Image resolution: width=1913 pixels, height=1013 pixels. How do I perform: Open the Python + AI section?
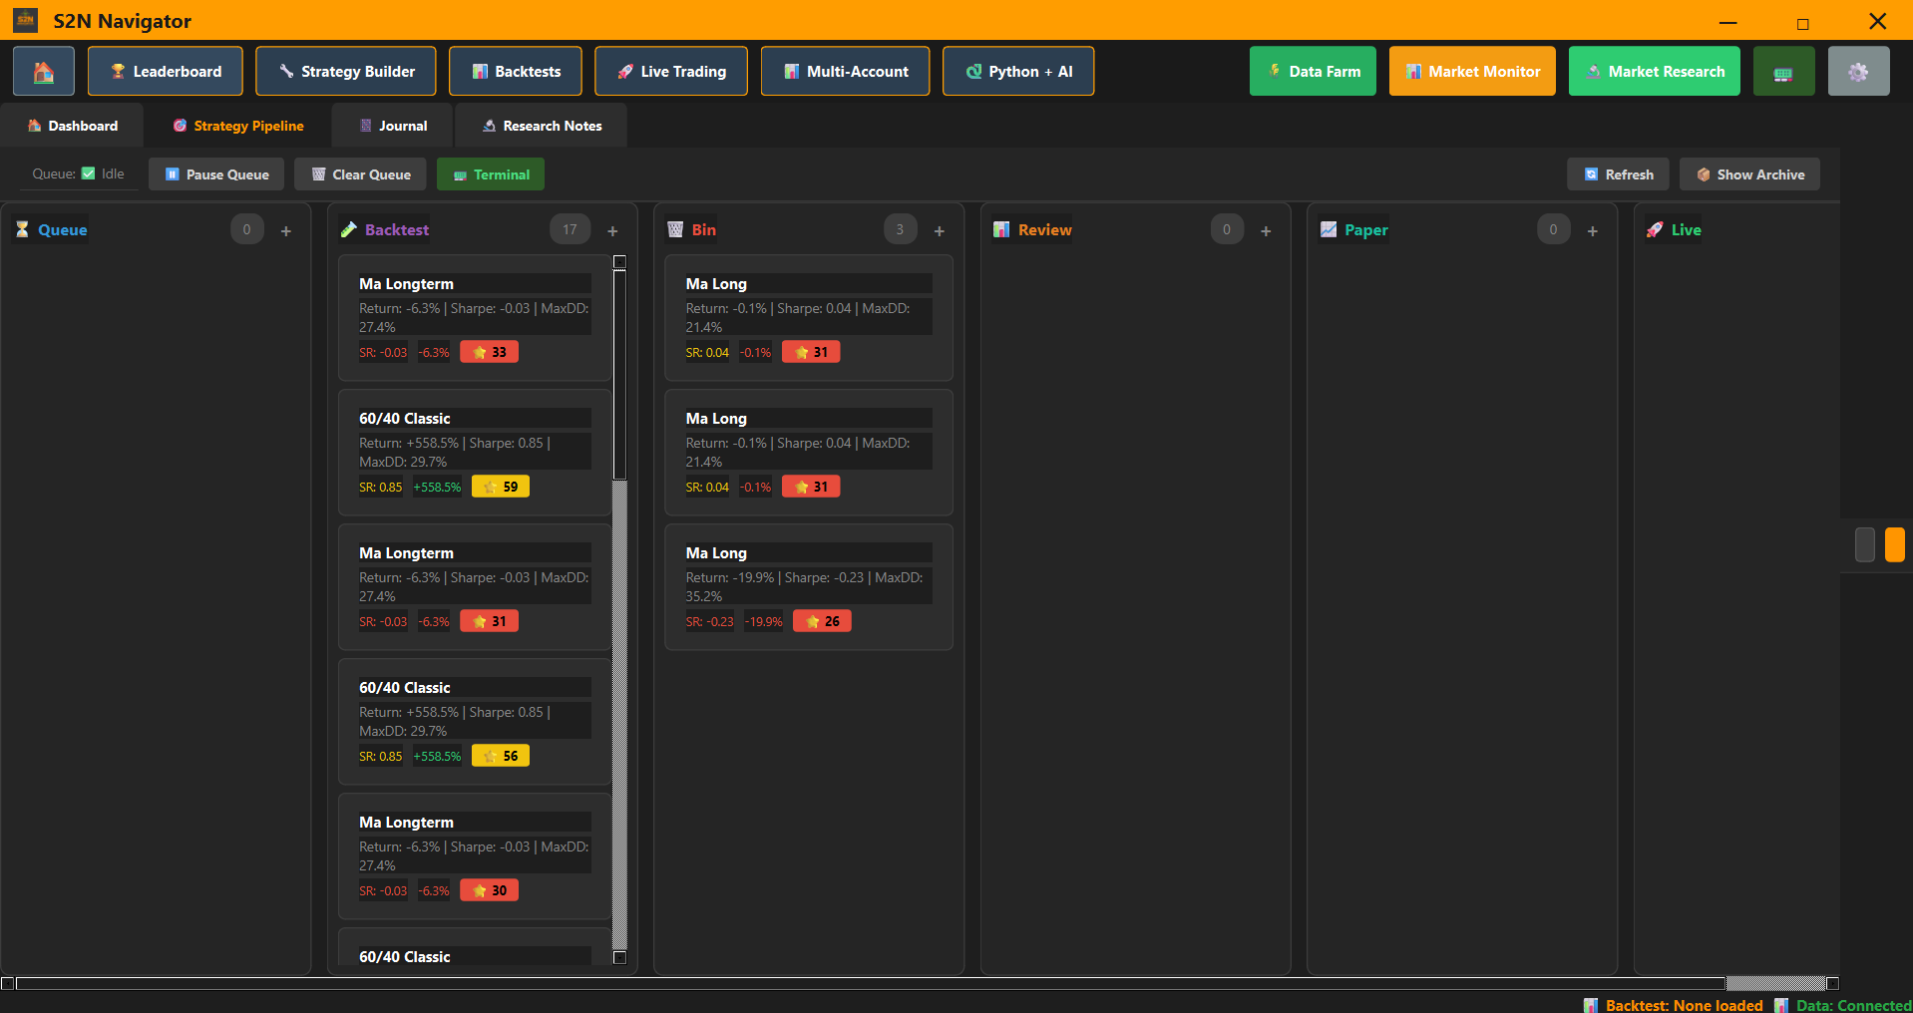click(1018, 72)
